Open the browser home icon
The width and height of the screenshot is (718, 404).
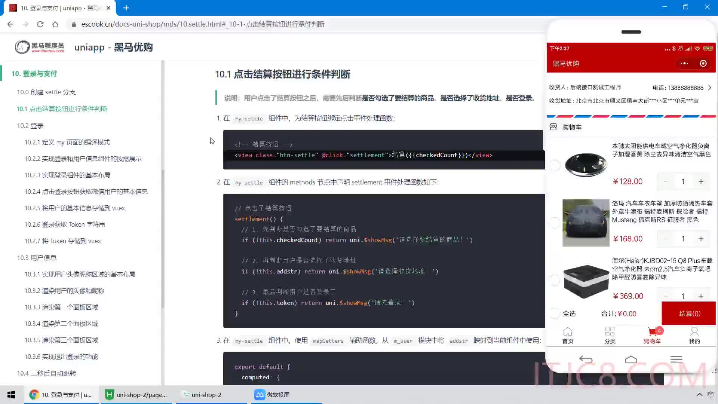click(x=55, y=24)
